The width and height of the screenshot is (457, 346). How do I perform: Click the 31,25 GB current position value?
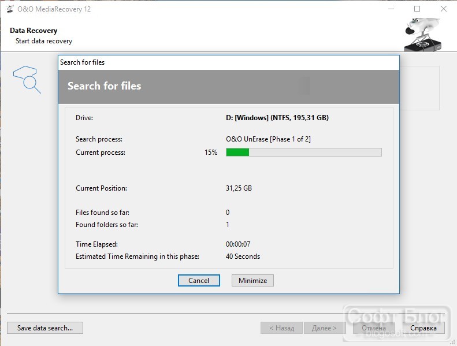click(x=239, y=188)
